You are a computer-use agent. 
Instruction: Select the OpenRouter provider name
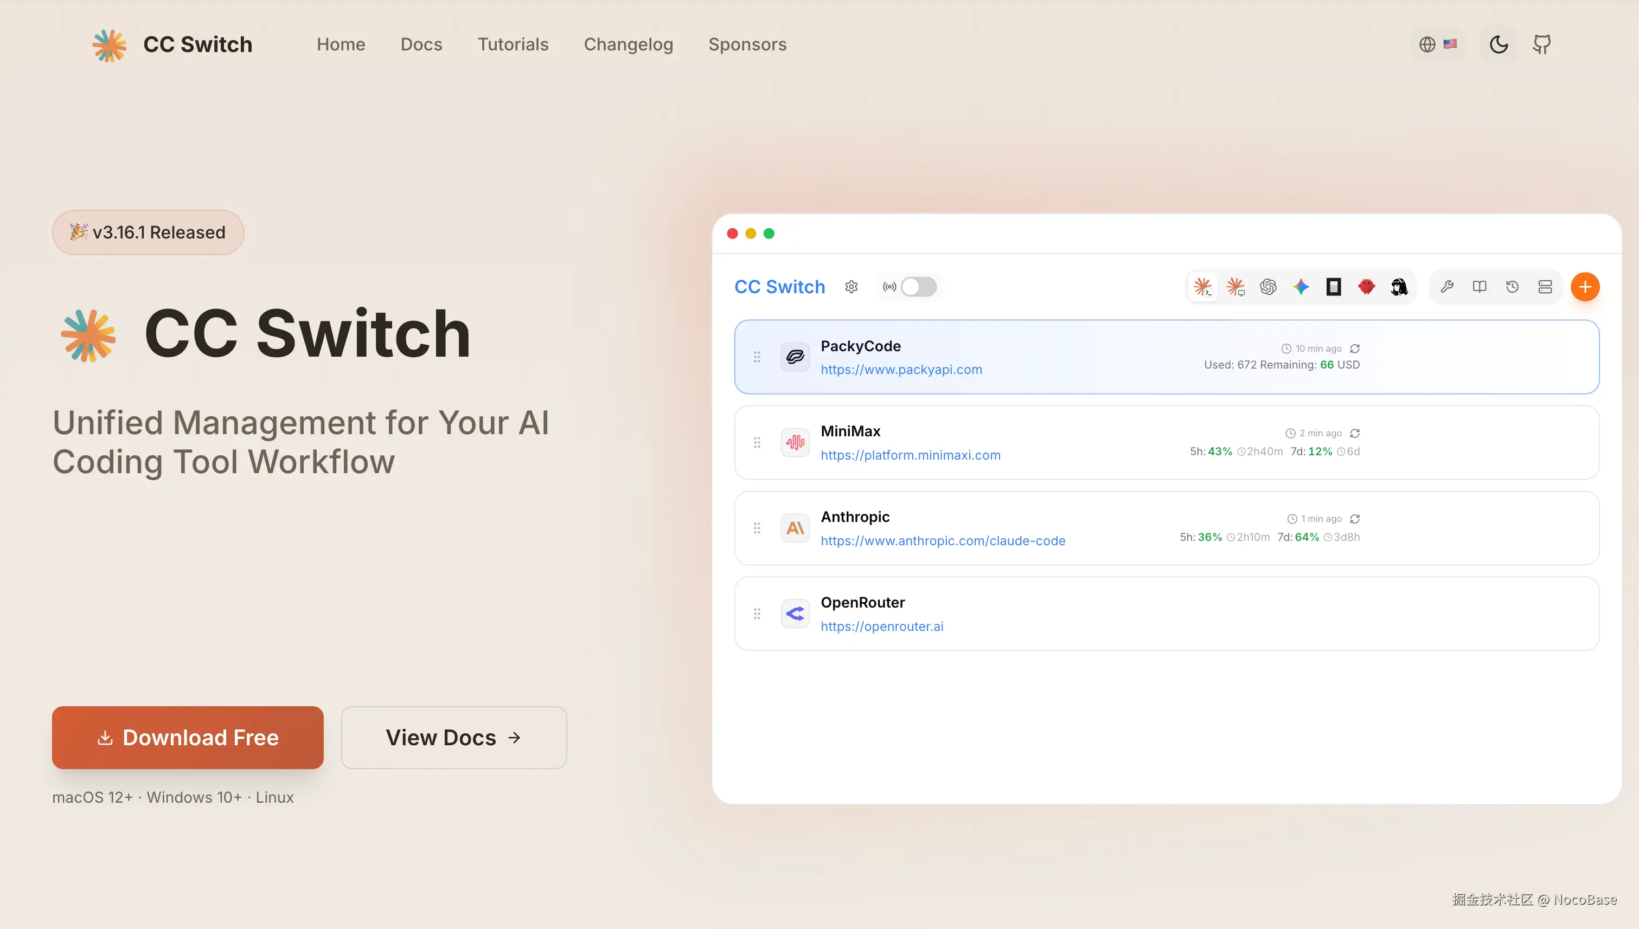tap(862, 602)
